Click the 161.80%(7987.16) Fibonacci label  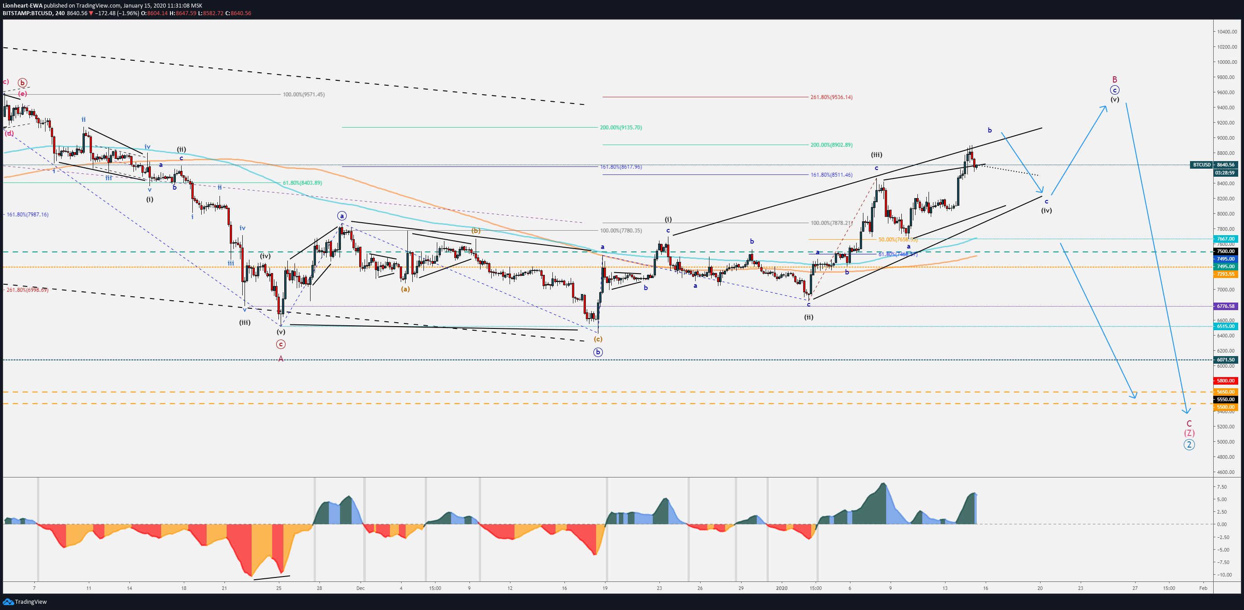pyautogui.click(x=28, y=215)
